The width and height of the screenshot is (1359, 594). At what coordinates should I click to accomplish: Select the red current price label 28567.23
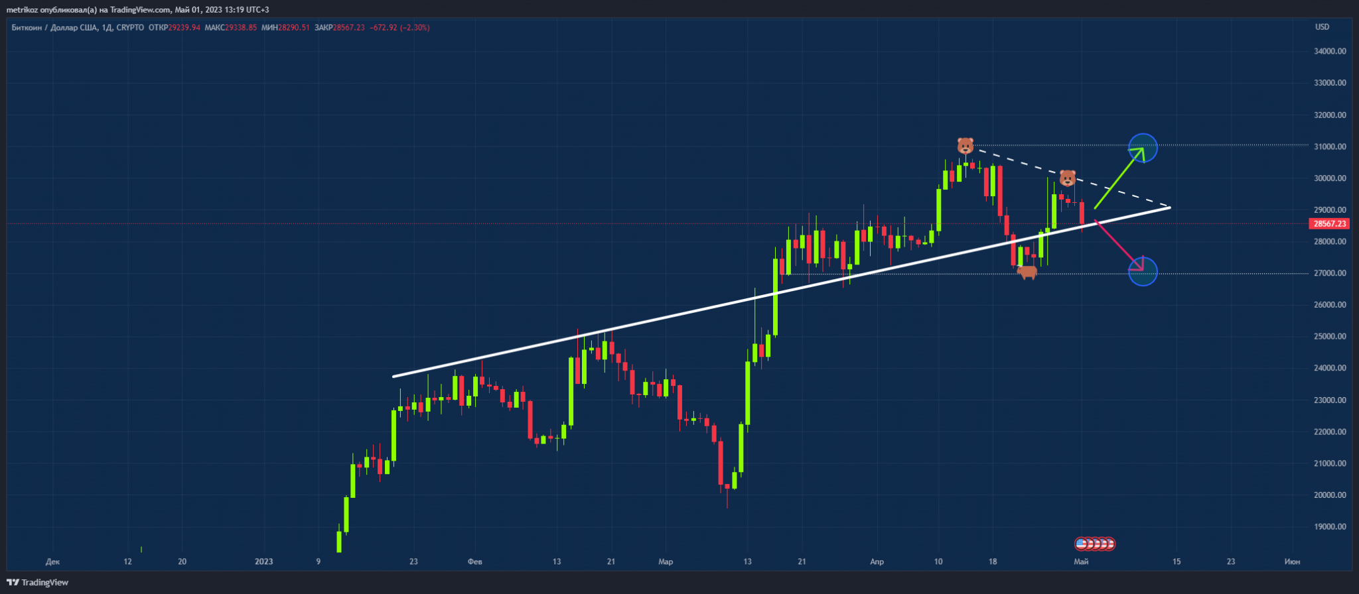(x=1330, y=224)
